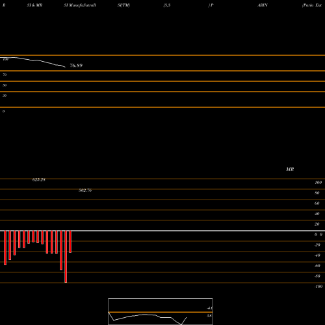Click the -80 label on the MR scale
The image size is (325, 325).
(317, 276)
